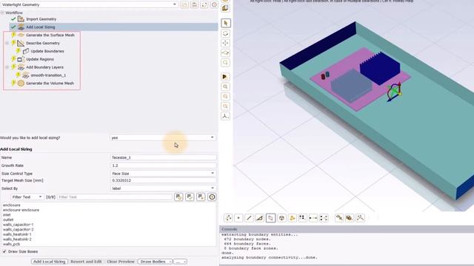This screenshot has width=474, height=266.
Task: Select 'outlet' in the label list
Action: click(x=8, y=219)
